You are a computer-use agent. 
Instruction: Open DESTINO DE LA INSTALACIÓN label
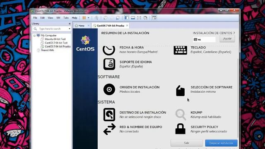(142, 112)
